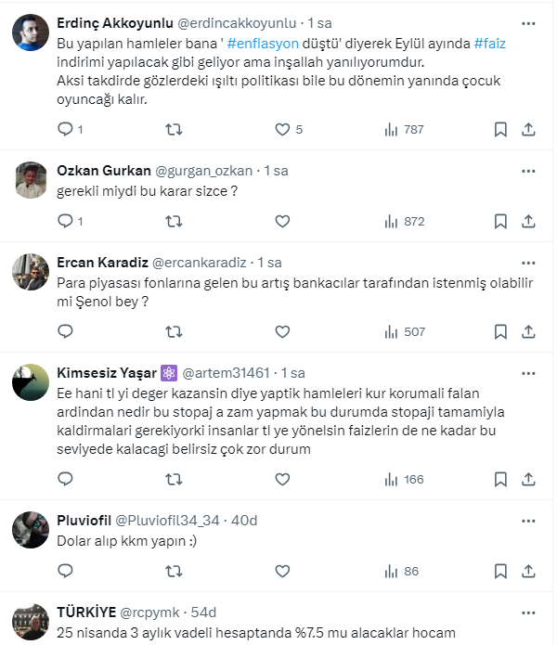The width and height of the screenshot is (557, 645).
Task: Open Ozkan Gurkan's profile avatar
Action: 32,181
